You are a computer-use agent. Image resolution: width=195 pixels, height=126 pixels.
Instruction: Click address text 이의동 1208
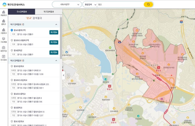click(38, 74)
